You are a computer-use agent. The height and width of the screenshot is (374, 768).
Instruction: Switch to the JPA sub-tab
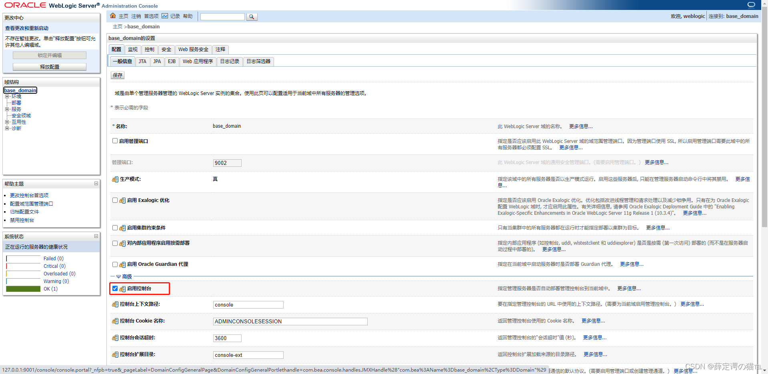point(157,61)
